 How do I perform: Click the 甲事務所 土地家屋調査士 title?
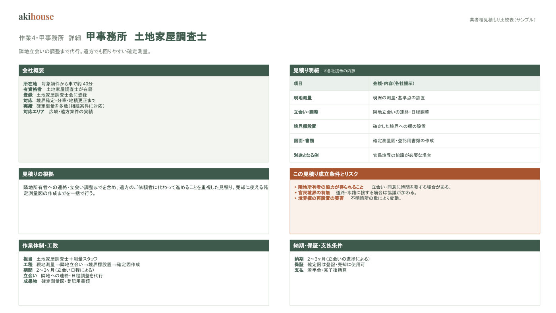[146, 37]
